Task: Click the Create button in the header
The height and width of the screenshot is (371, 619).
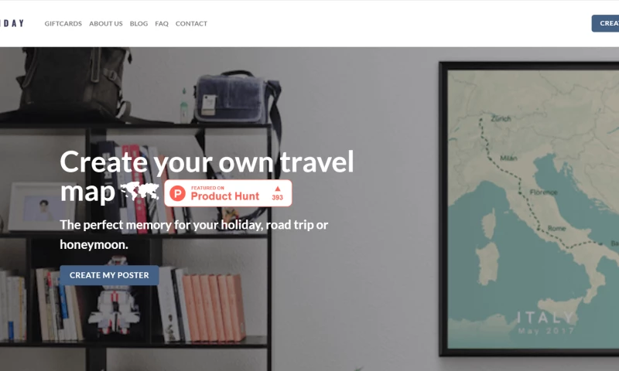Action: click(x=606, y=24)
